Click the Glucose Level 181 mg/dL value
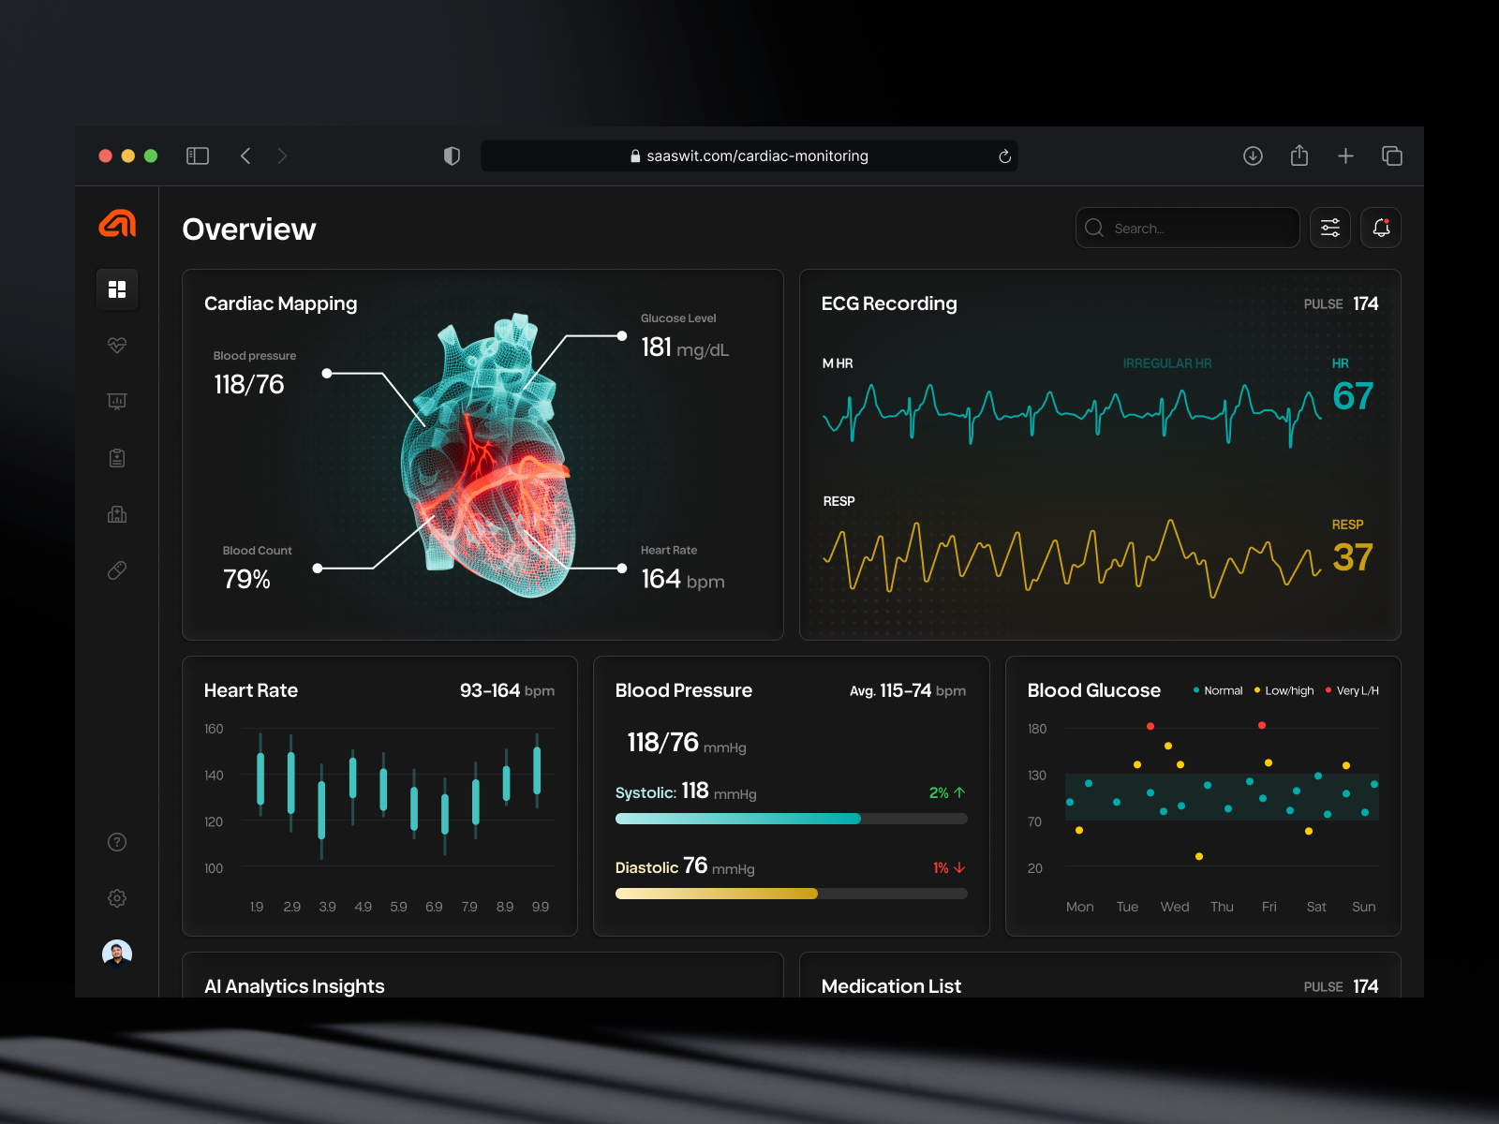 (x=685, y=348)
